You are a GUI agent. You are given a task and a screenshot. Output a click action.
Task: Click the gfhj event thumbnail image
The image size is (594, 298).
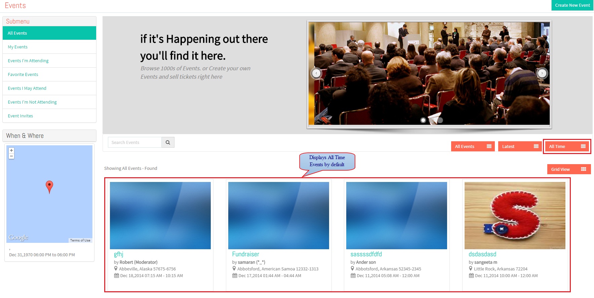160,216
